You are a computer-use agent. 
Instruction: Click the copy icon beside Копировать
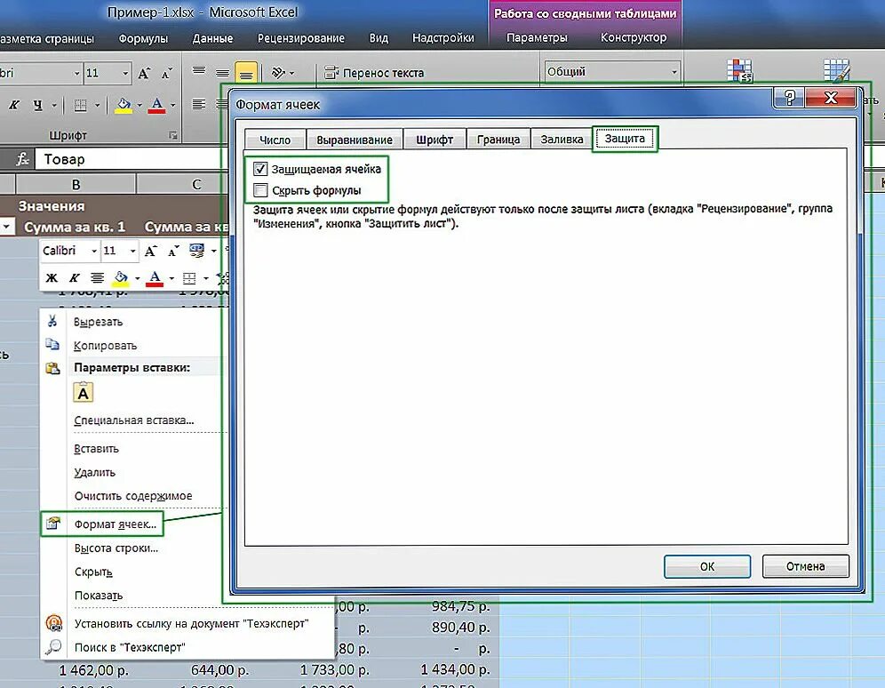coord(52,344)
